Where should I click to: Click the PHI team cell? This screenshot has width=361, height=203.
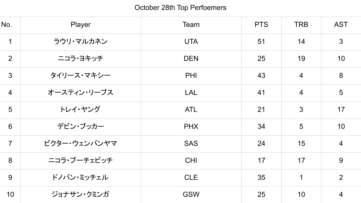click(191, 76)
